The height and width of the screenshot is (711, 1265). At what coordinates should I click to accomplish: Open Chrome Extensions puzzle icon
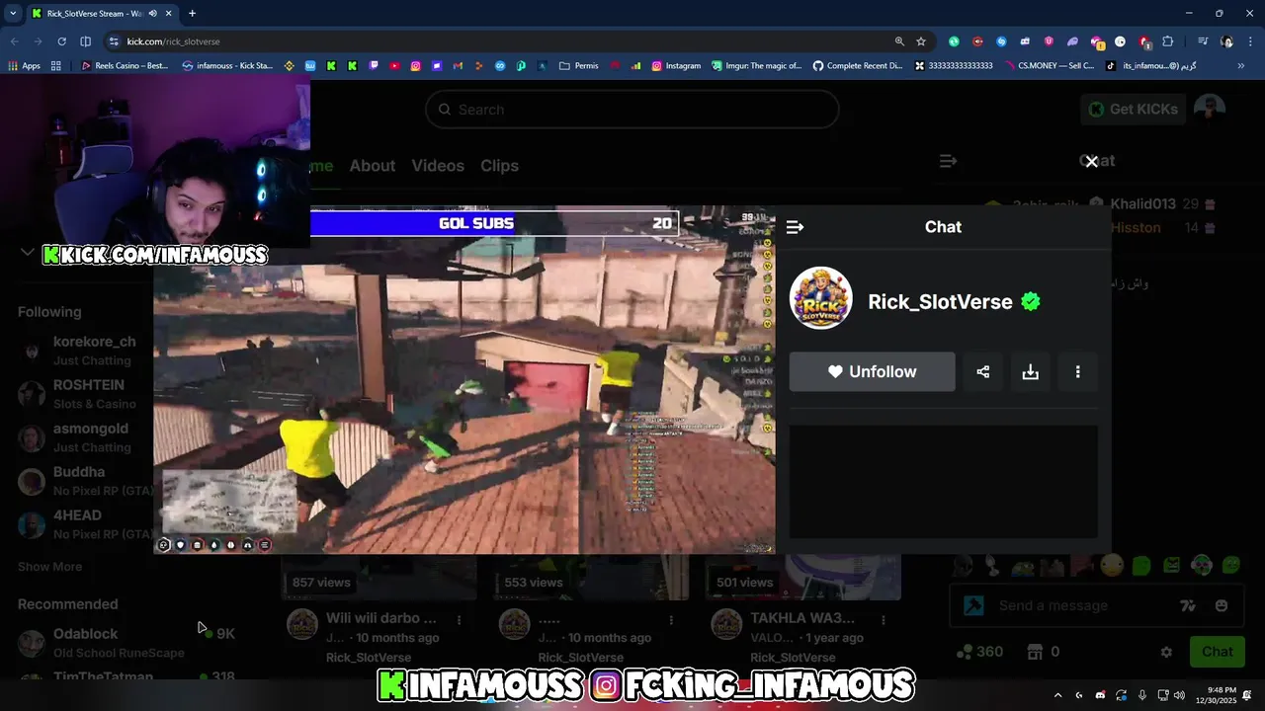click(1168, 41)
